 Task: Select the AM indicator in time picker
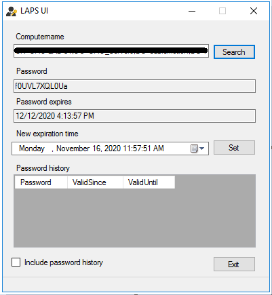click(158, 149)
